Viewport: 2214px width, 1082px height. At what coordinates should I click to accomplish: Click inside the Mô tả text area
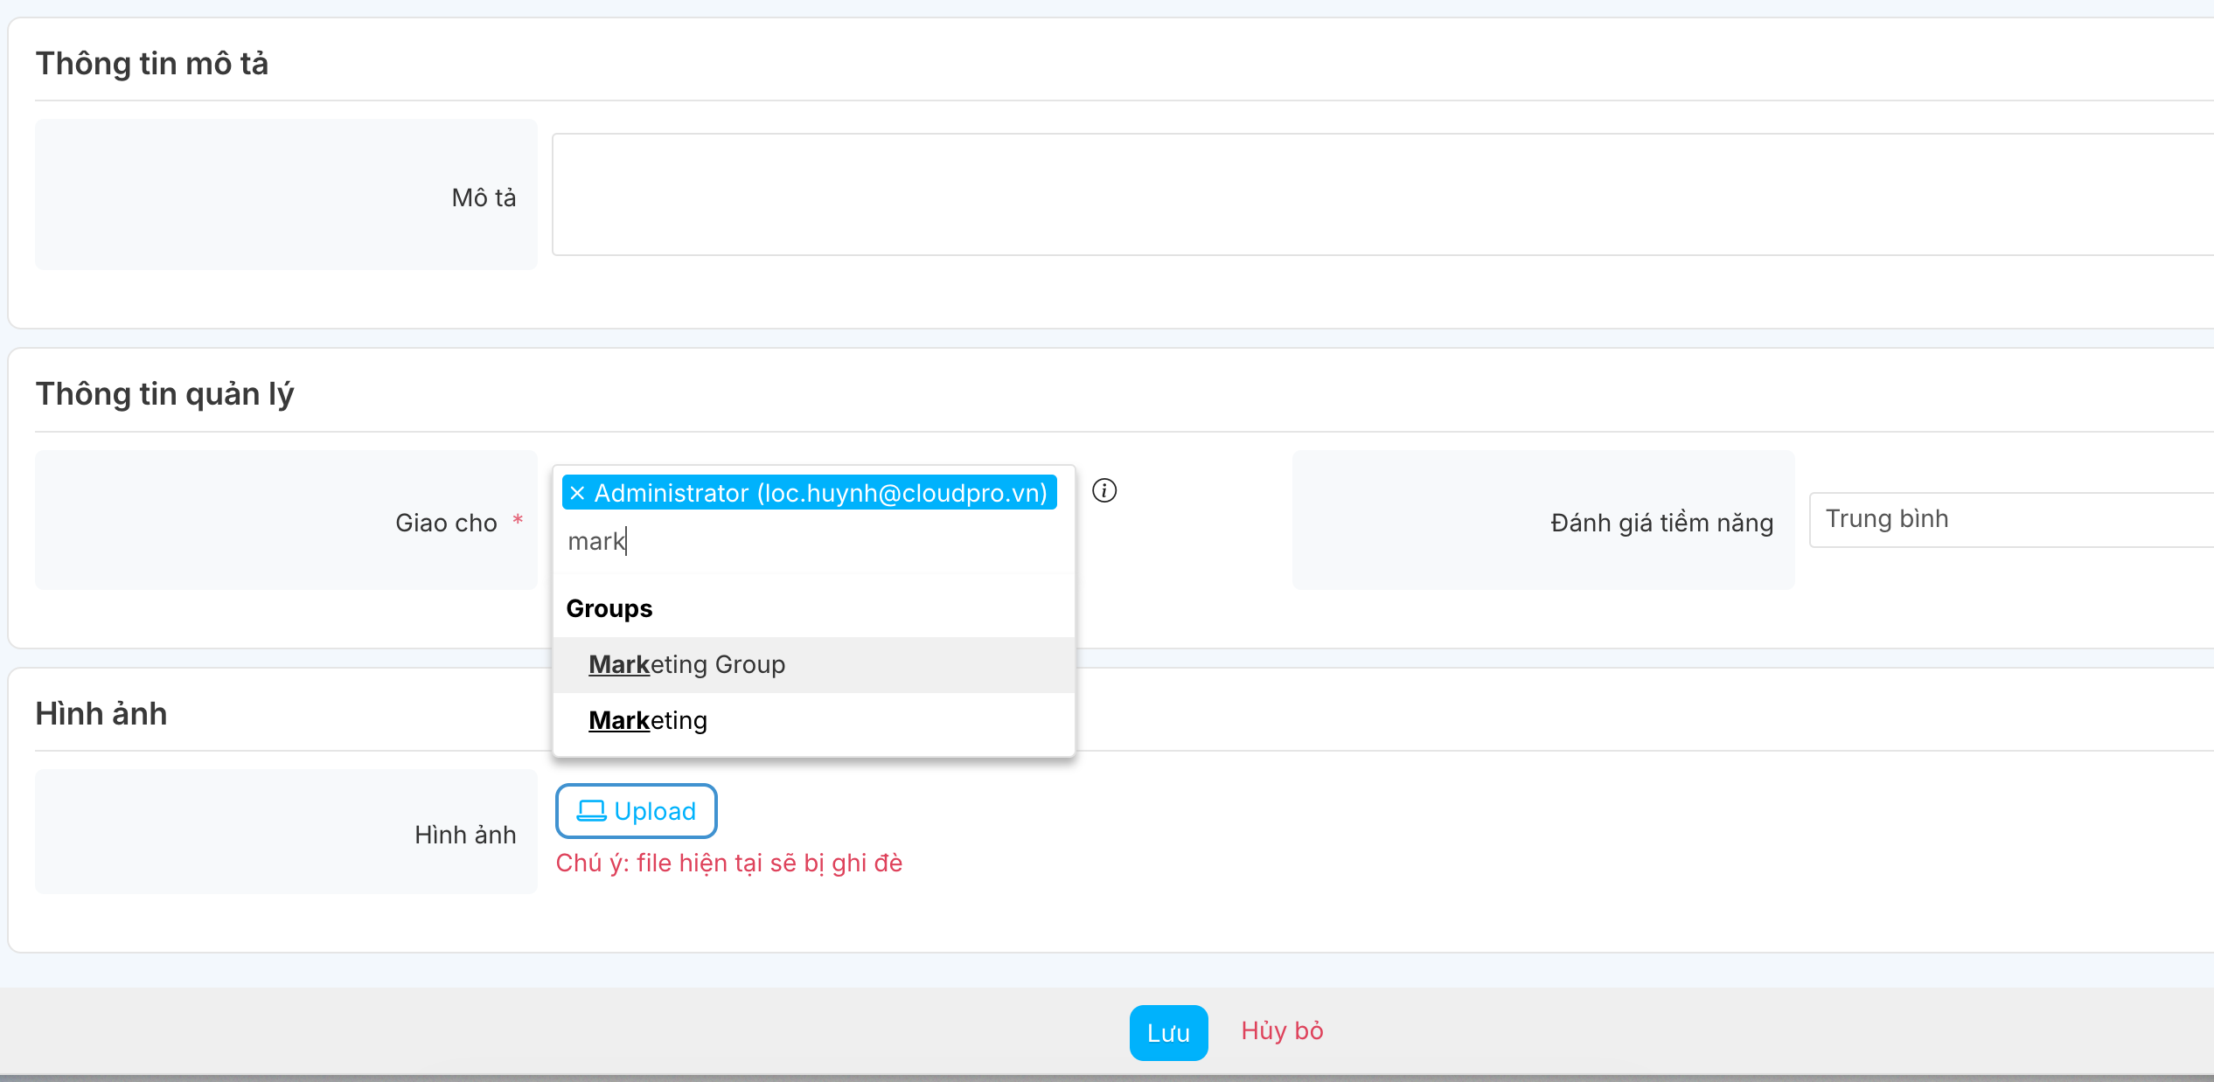click(1382, 195)
